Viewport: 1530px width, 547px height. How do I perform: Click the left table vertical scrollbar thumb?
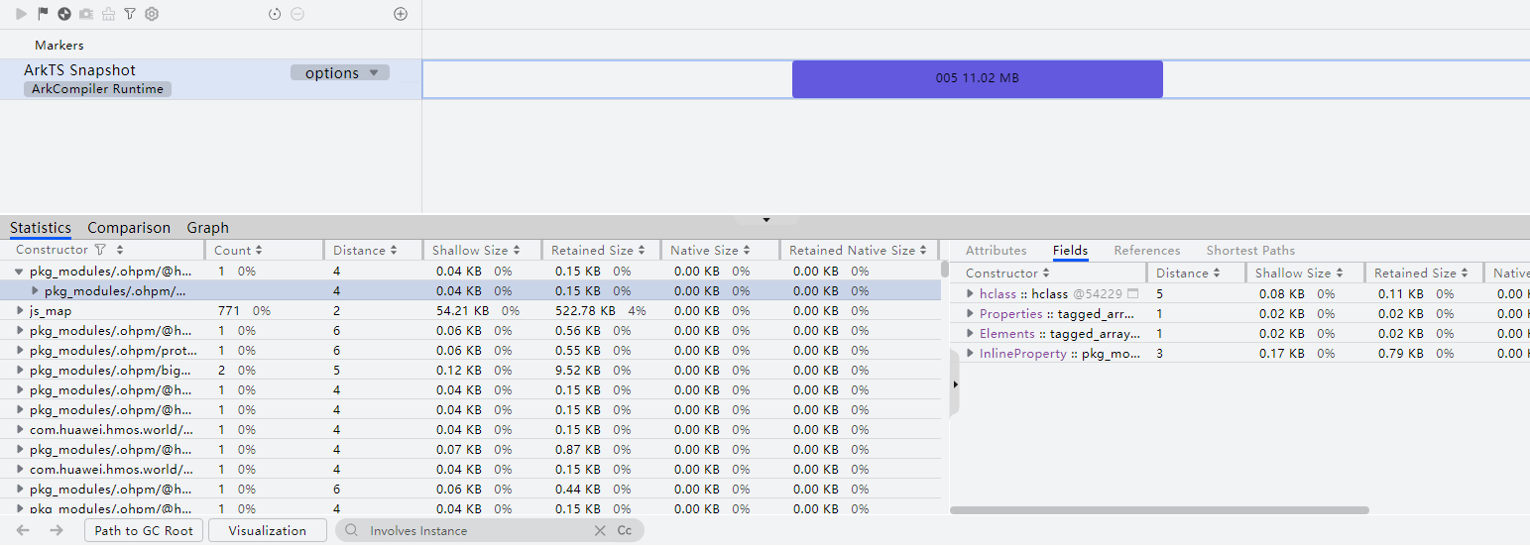[945, 270]
